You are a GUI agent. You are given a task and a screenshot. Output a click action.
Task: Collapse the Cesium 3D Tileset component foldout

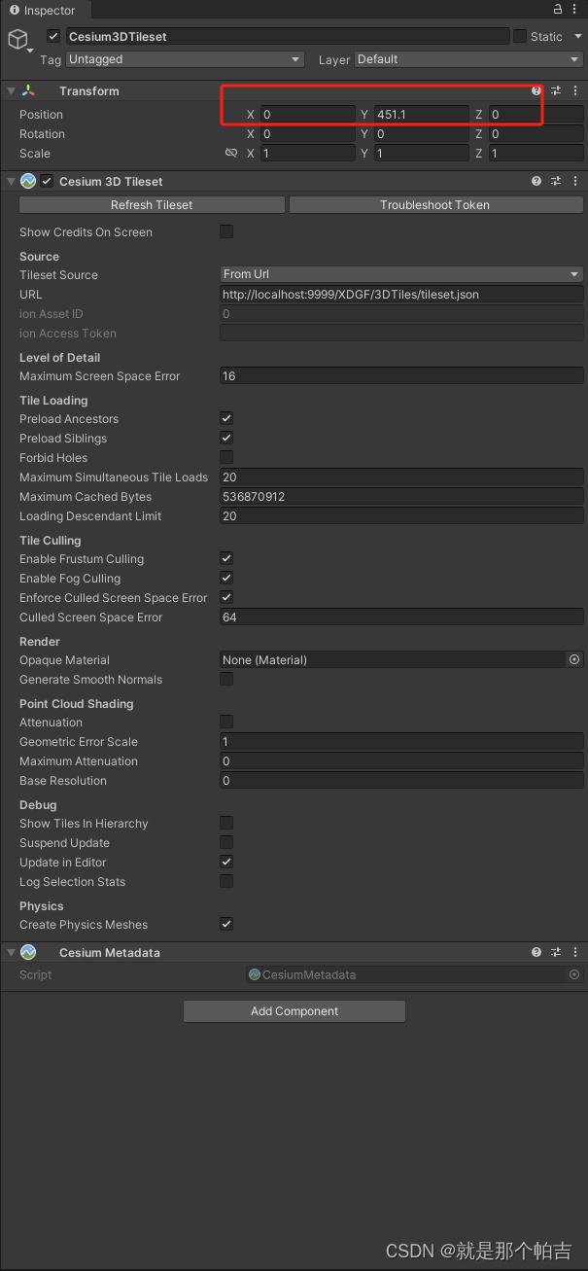pos(11,182)
